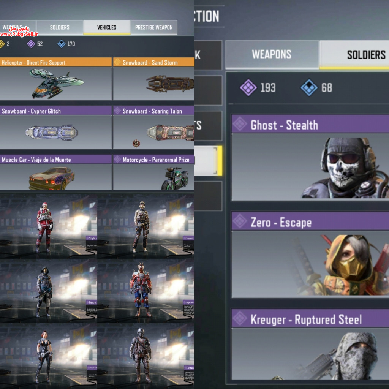Click the gold legendary rarity icon showing 2

coord(2,44)
